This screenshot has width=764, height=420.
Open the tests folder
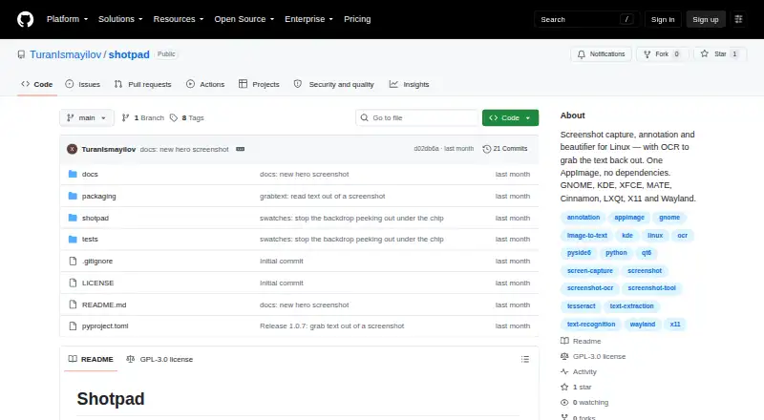click(90, 240)
